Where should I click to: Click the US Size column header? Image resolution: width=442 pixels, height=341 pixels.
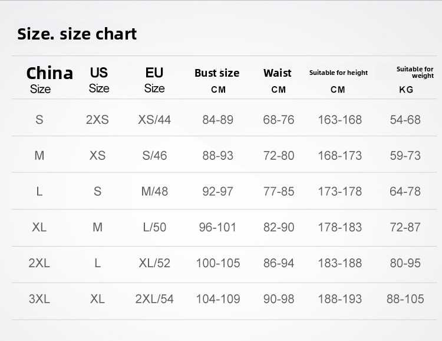click(99, 80)
